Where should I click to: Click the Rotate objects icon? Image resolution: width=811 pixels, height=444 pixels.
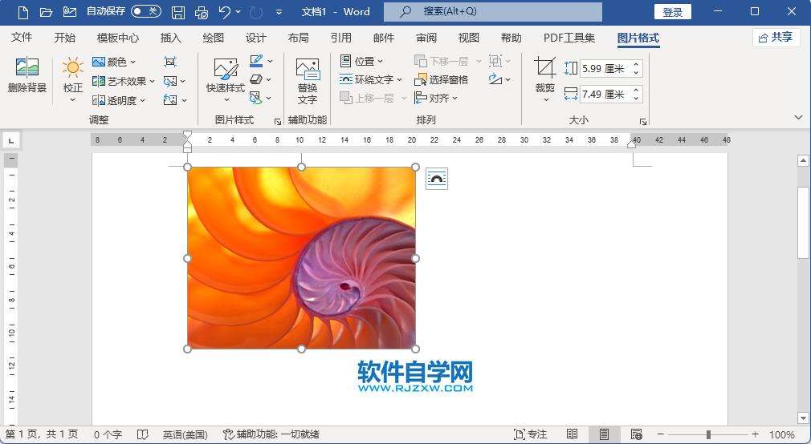[495, 79]
